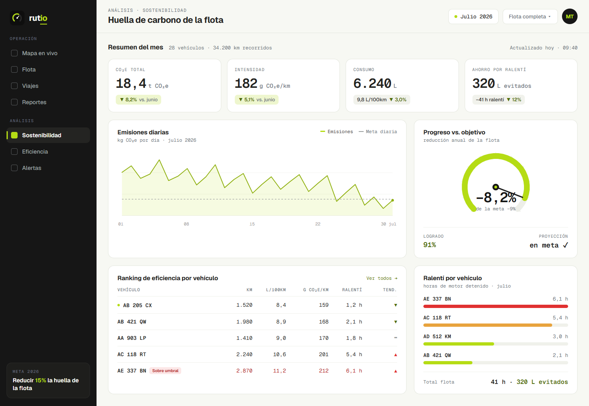Open the Julio 2026 period selector

pyautogui.click(x=473, y=17)
